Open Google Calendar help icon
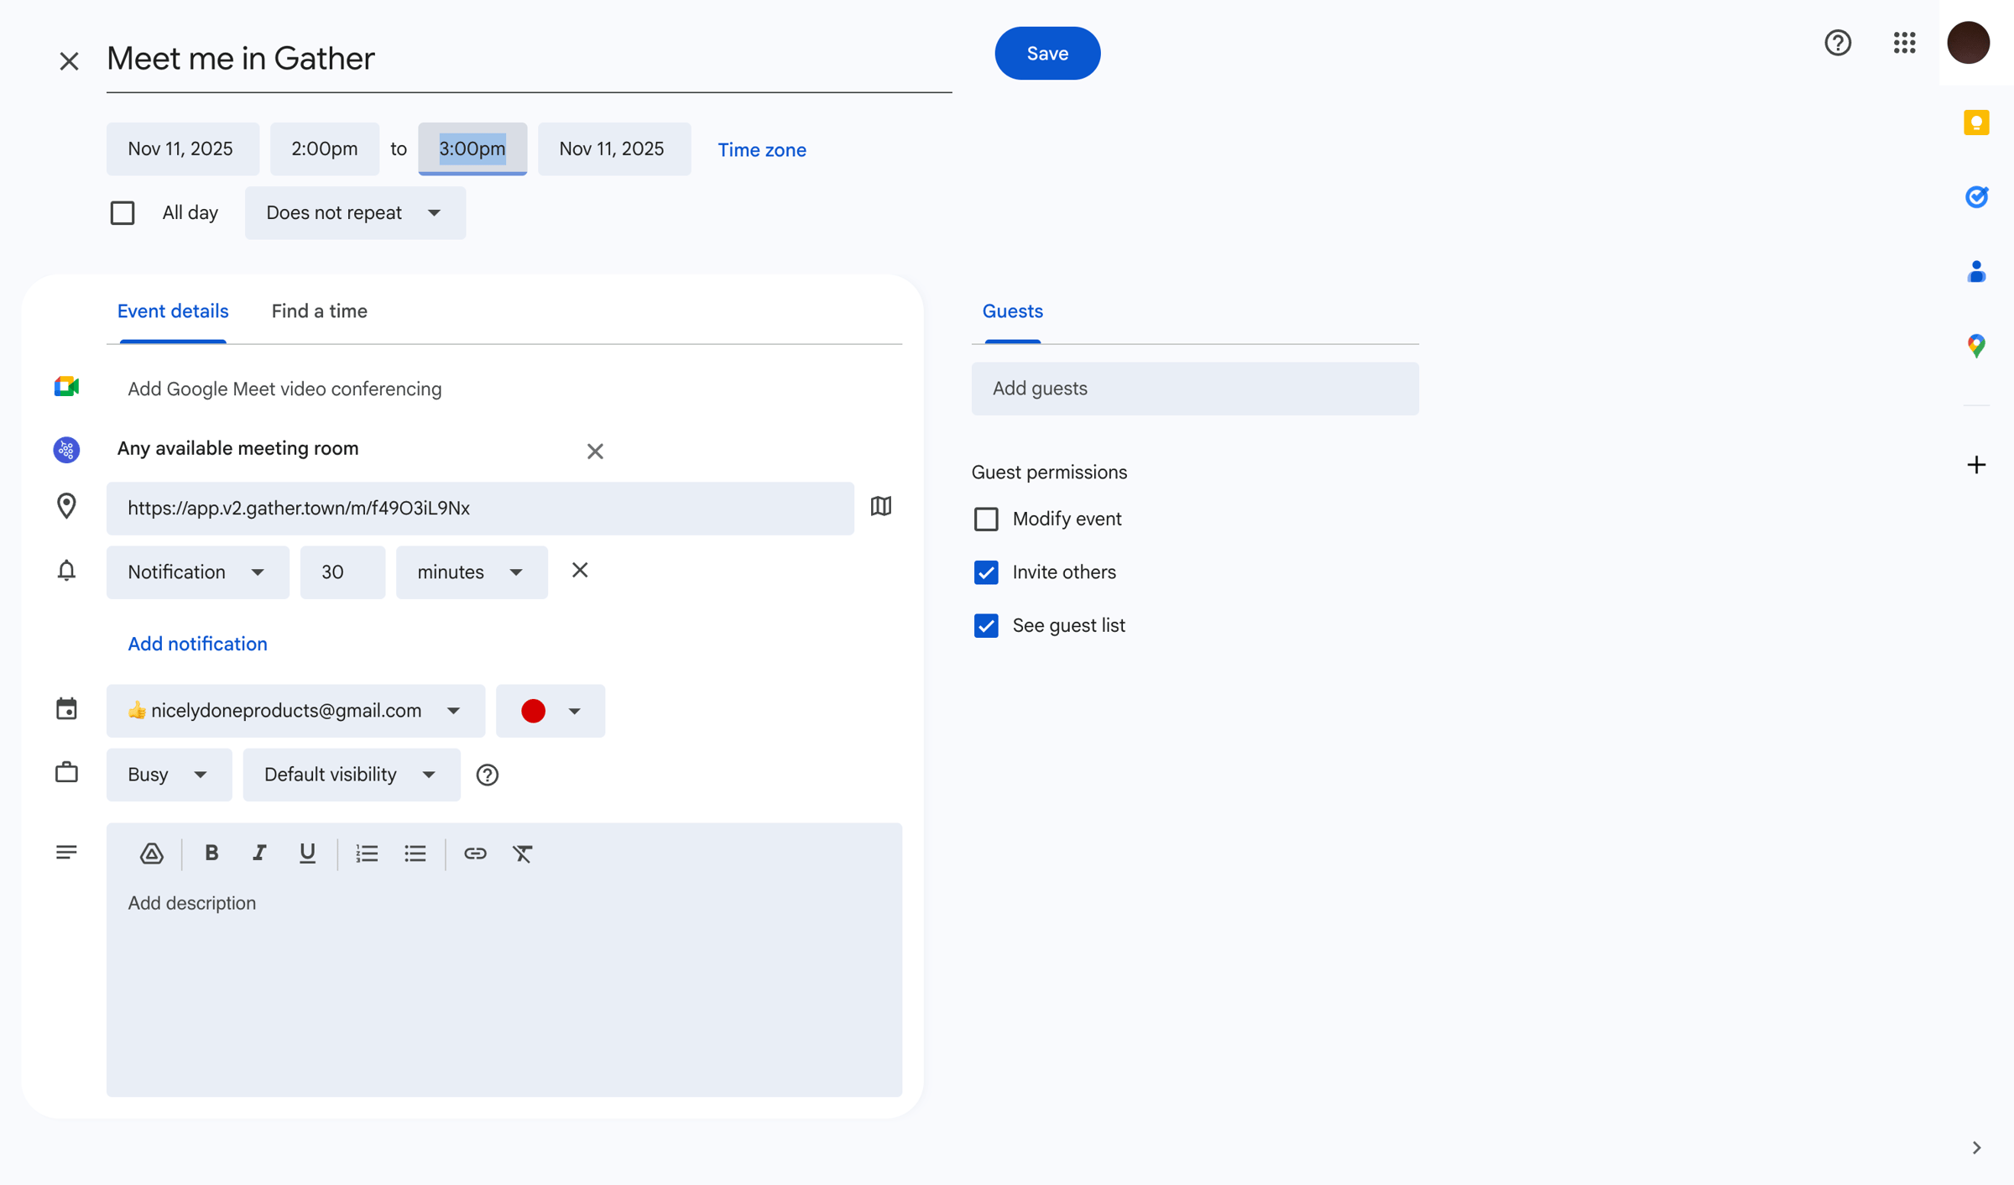This screenshot has height=1185, width=2014. click(x=1838, y=43)
